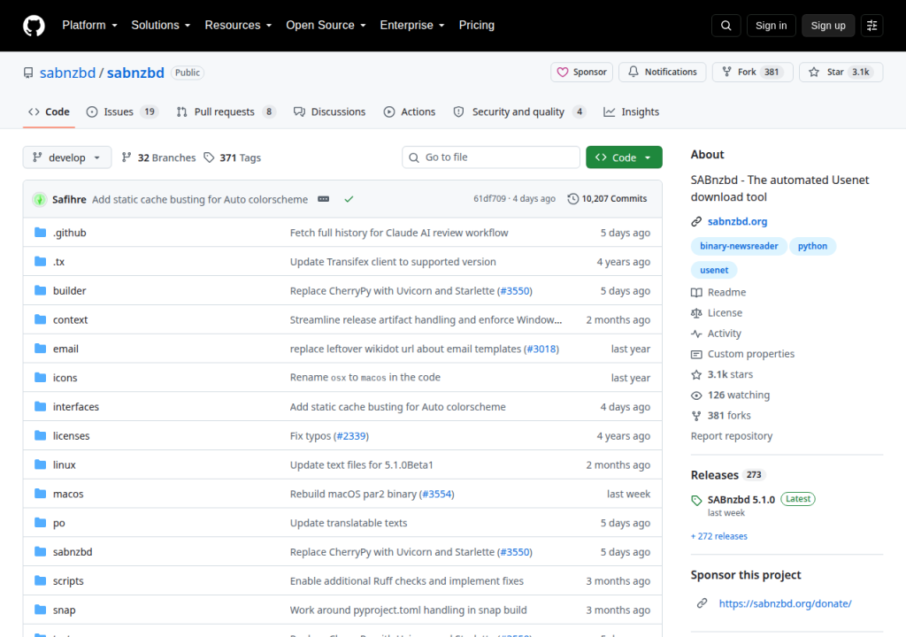The height and width of the screenshot is (637, 906).
Task: Click the icons folder icon
Action: [x=40, y=378]
